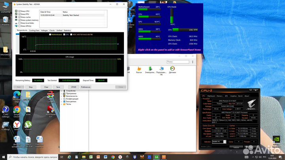Image resolution: width=285 pixels, height=160 pixels.
Task: Click AIDA64 search field
Action: [178, 62]
